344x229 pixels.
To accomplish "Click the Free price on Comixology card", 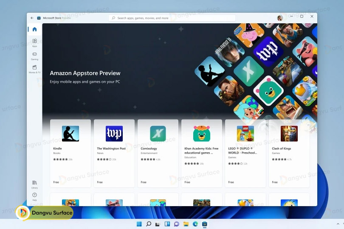I will click(144, 182).
